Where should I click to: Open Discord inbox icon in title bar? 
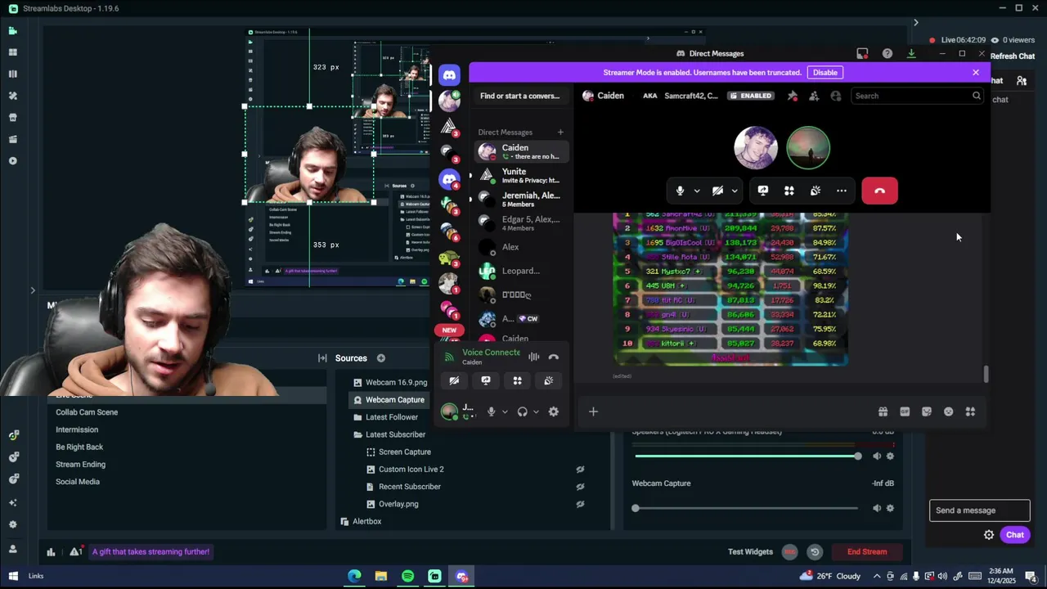[862, 54]
